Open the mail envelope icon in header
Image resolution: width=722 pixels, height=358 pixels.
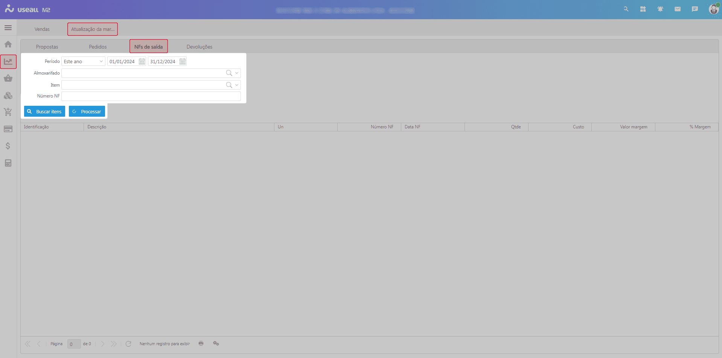pos(677,9)
